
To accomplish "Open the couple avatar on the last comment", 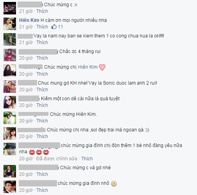I will [x=10, y=187].
